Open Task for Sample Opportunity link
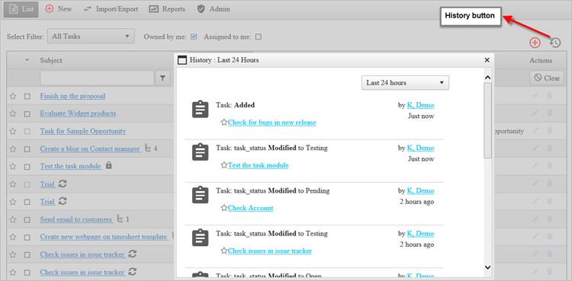Image resolution: width=572 pixels, height=281 pixels. [83, 131]
